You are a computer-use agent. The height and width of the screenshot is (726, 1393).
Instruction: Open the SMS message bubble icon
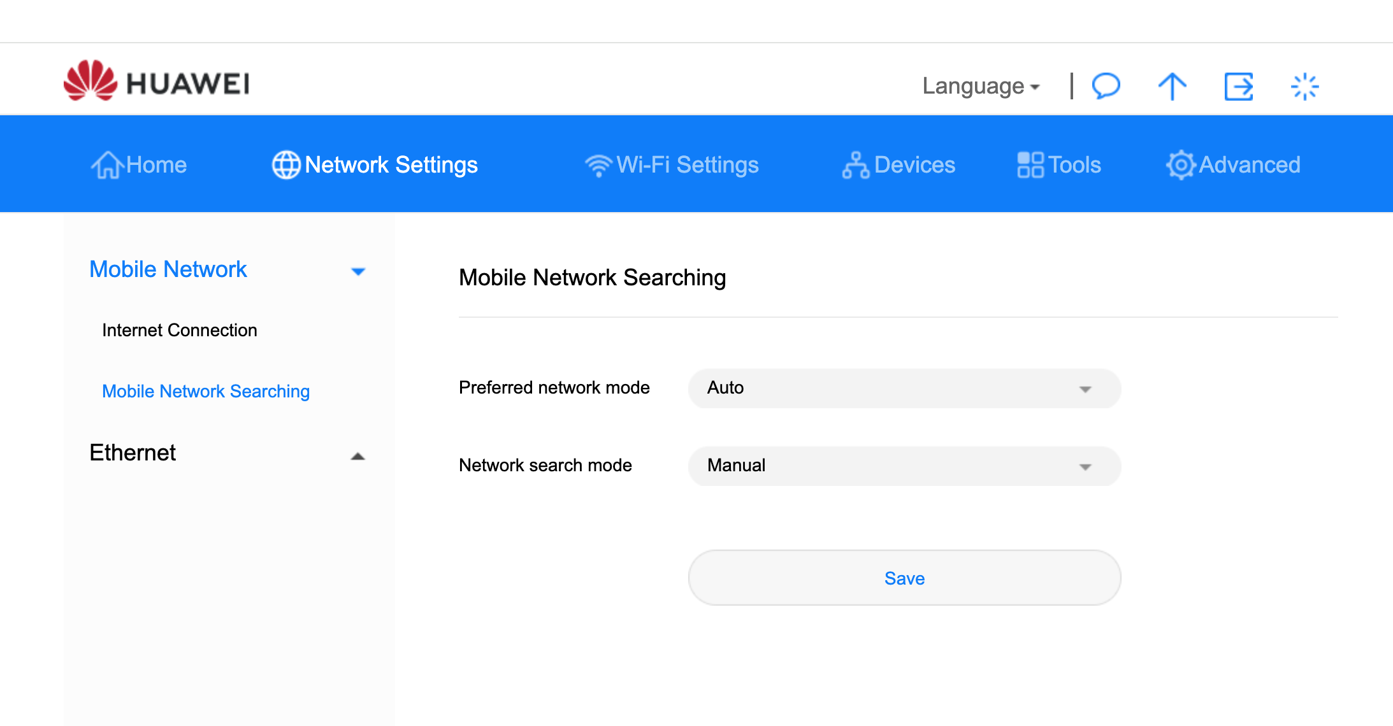tap(1106, 85)
